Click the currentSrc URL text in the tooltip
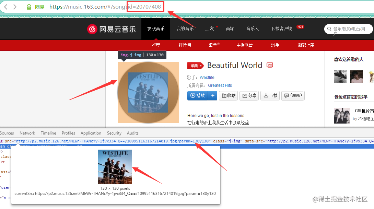This screenshot has height=209, width=374. click(115, 194)
